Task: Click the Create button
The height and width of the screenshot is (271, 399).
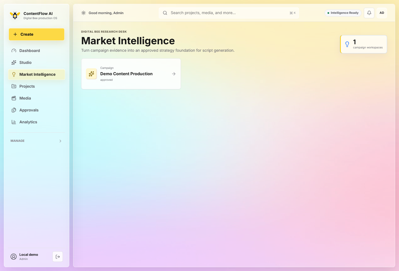Action: pos(37,34)
